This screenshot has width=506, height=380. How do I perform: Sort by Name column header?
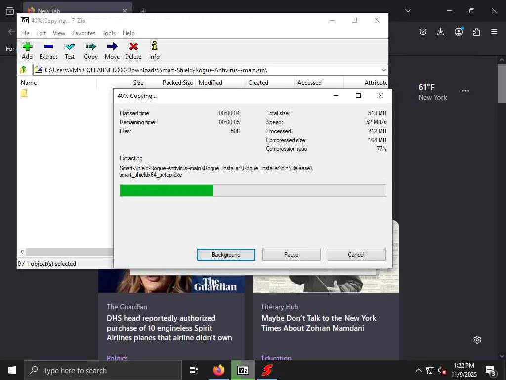57,83
